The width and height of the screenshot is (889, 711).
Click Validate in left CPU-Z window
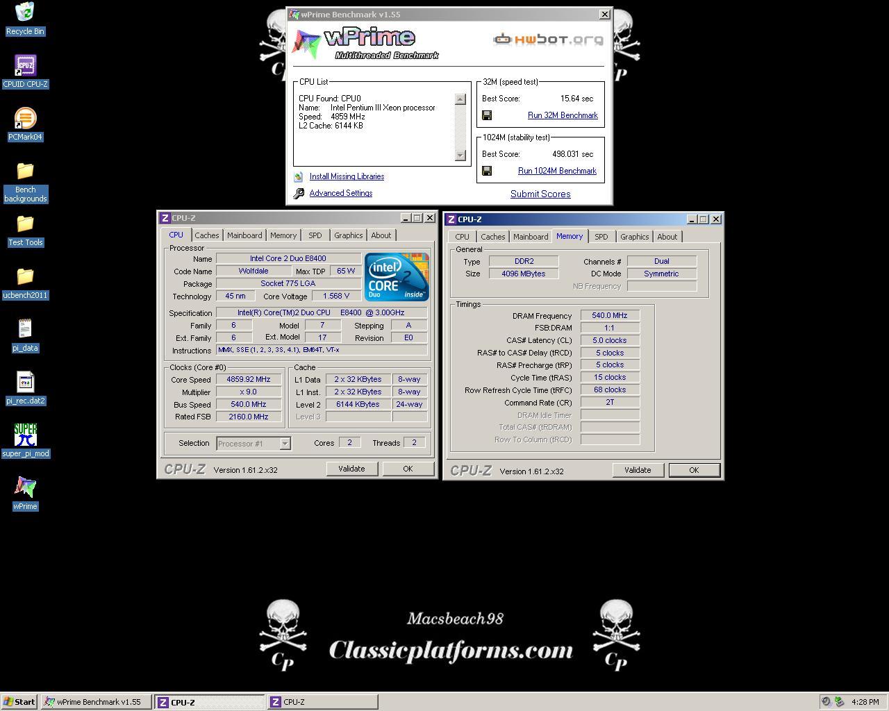pos(351,469)
